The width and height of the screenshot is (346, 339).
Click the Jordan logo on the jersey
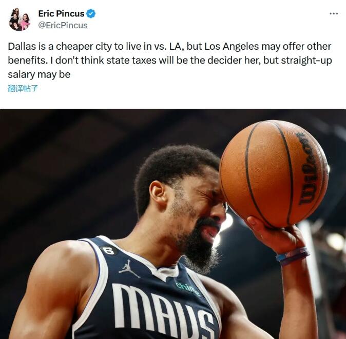coord(129,269)
